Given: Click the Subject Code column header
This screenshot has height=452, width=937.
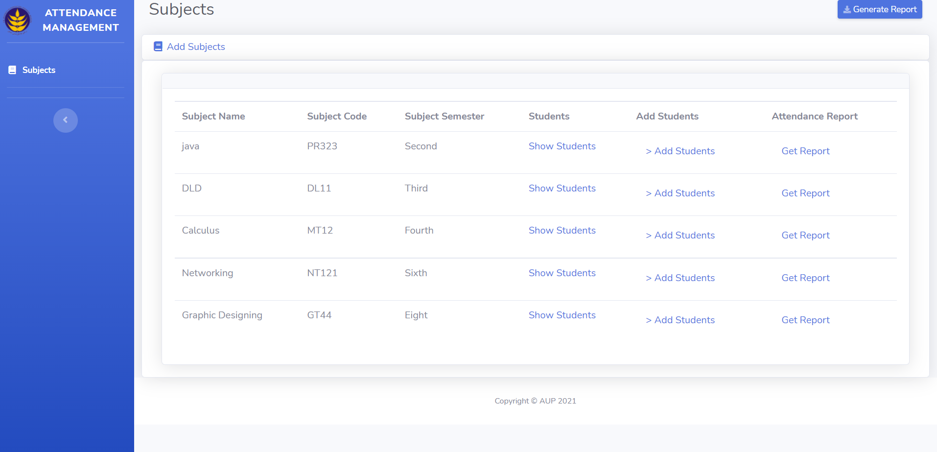Looking at the screenshot, I should 337,116.
